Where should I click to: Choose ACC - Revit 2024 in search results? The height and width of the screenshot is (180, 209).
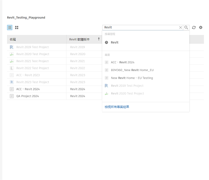[x=146, y=62]
